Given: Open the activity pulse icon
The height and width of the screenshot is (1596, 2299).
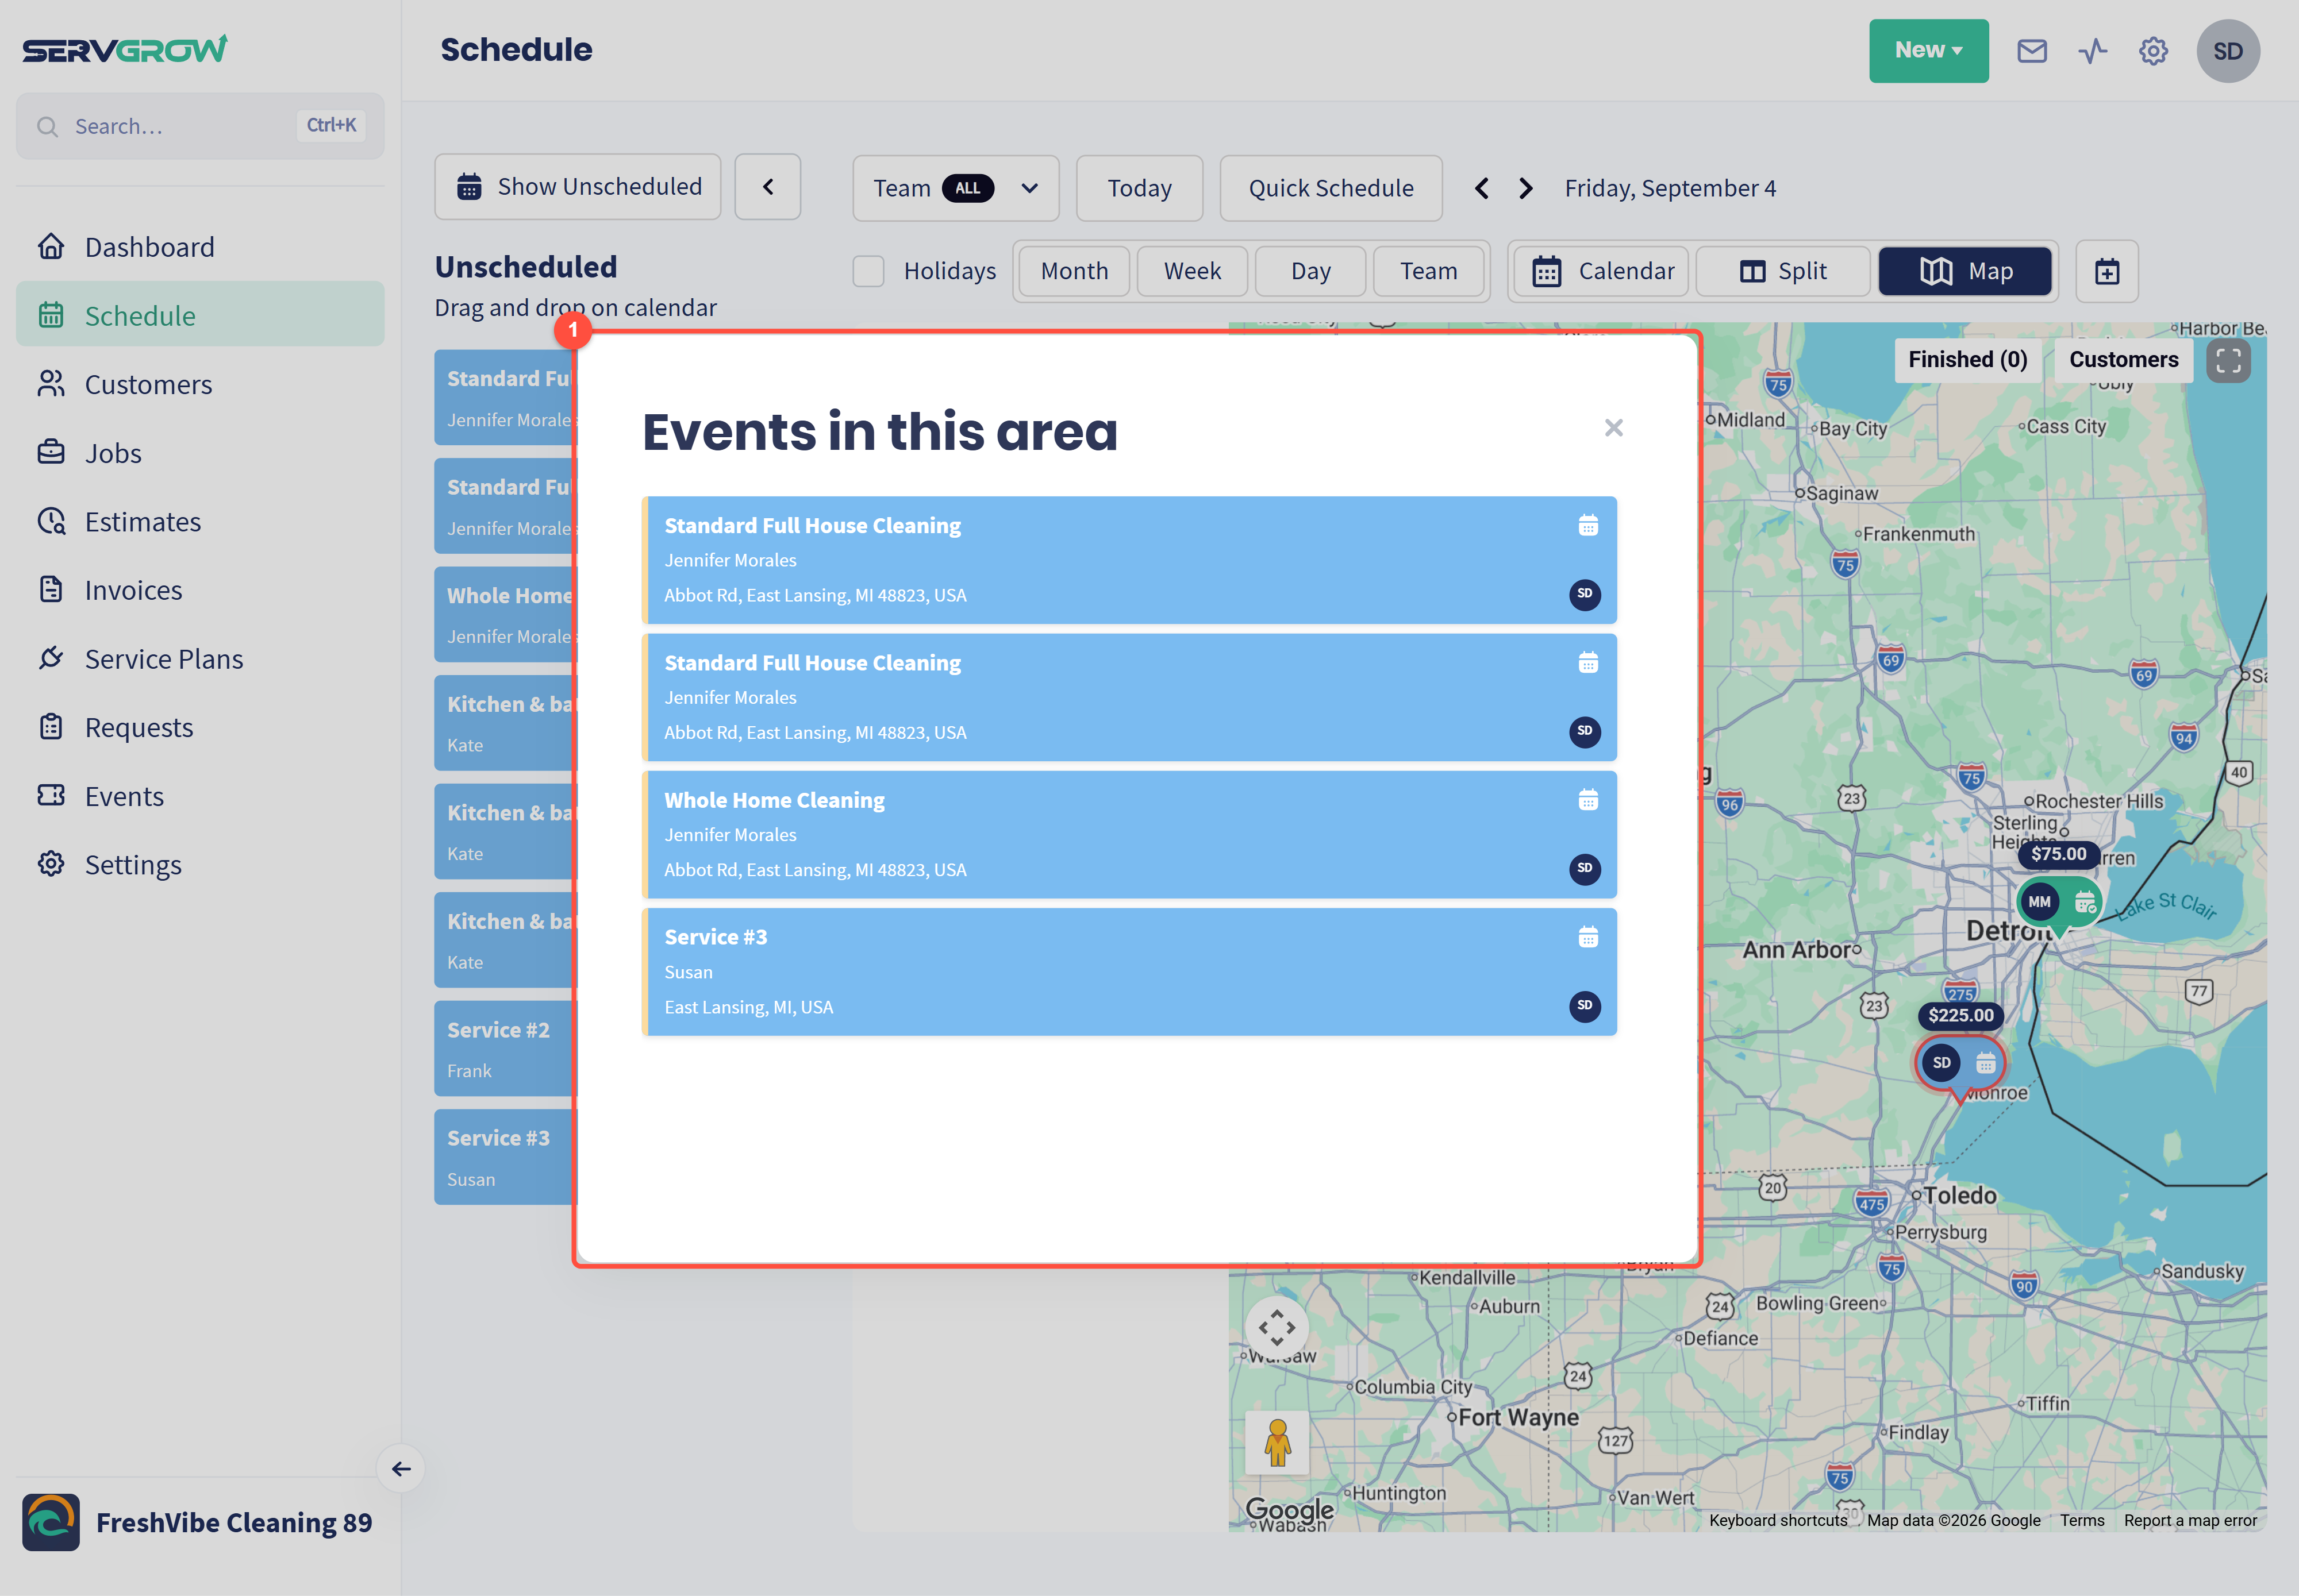Looking at the screenshot, I should tap(2092, 51).
